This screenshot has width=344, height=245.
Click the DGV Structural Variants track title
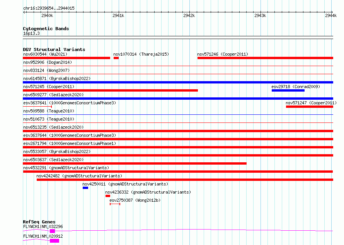54,49
